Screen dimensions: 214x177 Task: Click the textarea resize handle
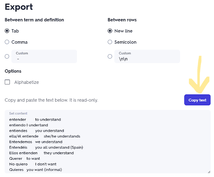pyautogui.click(x=209, y=172)
